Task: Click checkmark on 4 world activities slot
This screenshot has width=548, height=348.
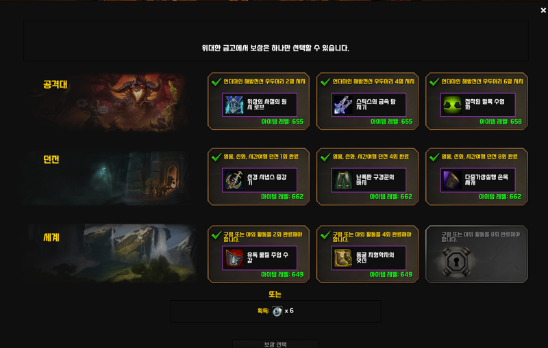Action: (x=325, y=235)
